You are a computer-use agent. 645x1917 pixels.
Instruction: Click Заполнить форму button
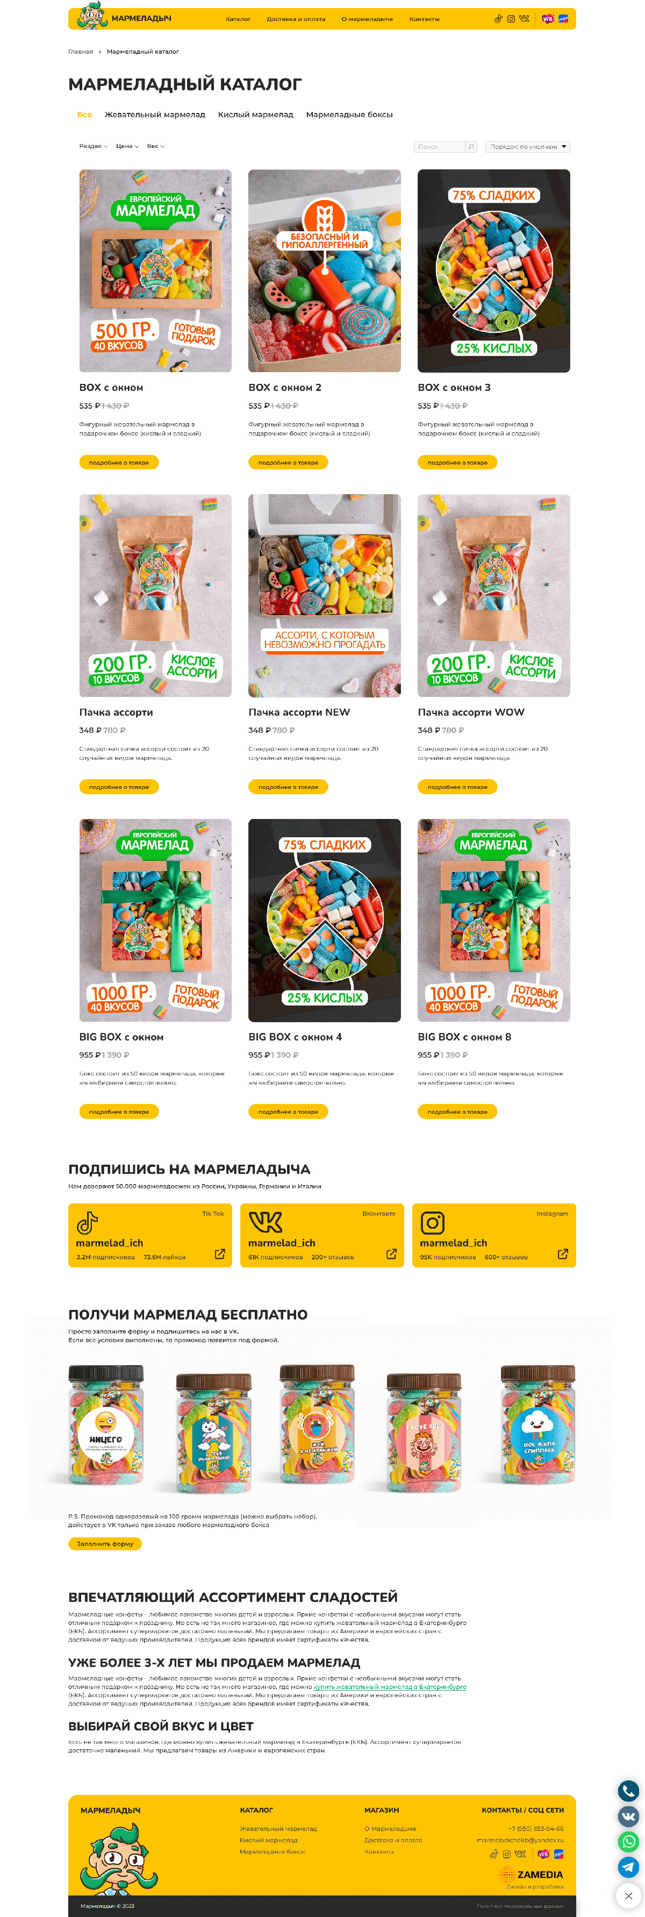105,1543
